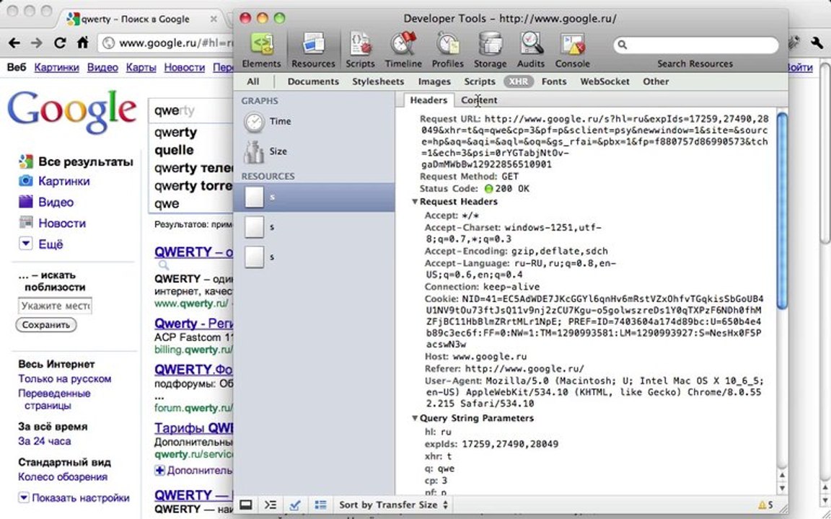Toggle the dock-to-window button

[x=246, y=505]
